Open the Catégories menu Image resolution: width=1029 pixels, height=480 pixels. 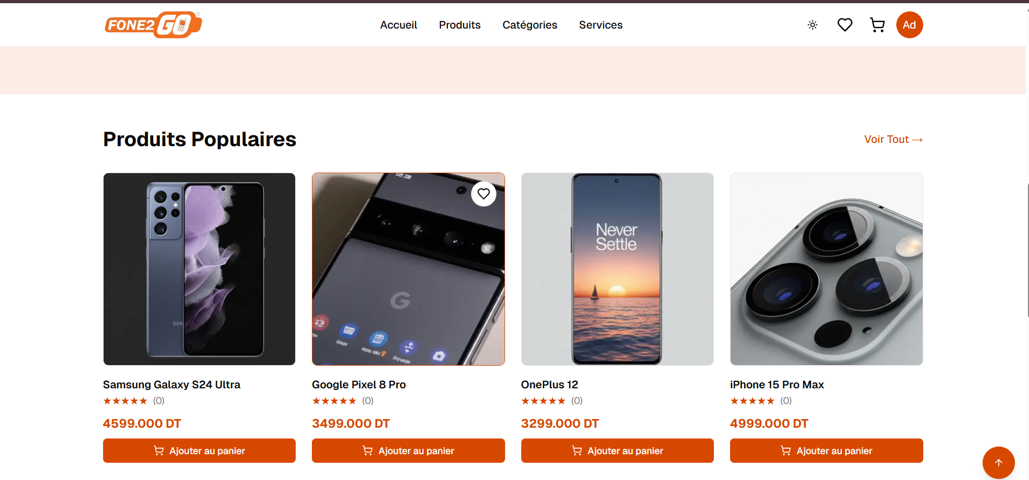[529, 25]
